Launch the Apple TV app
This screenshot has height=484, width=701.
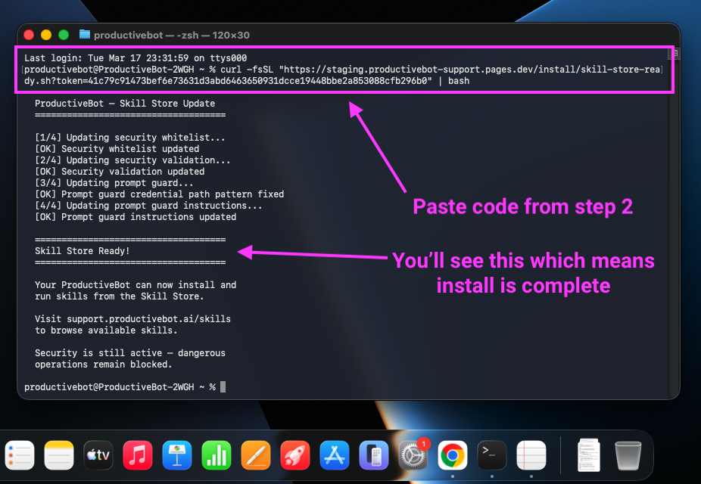pyautogui.click(x=98, y=455)
